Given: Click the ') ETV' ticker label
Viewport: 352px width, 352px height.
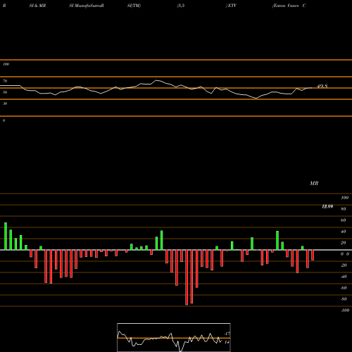Looking at the screenshot, I should click(231, 6).
